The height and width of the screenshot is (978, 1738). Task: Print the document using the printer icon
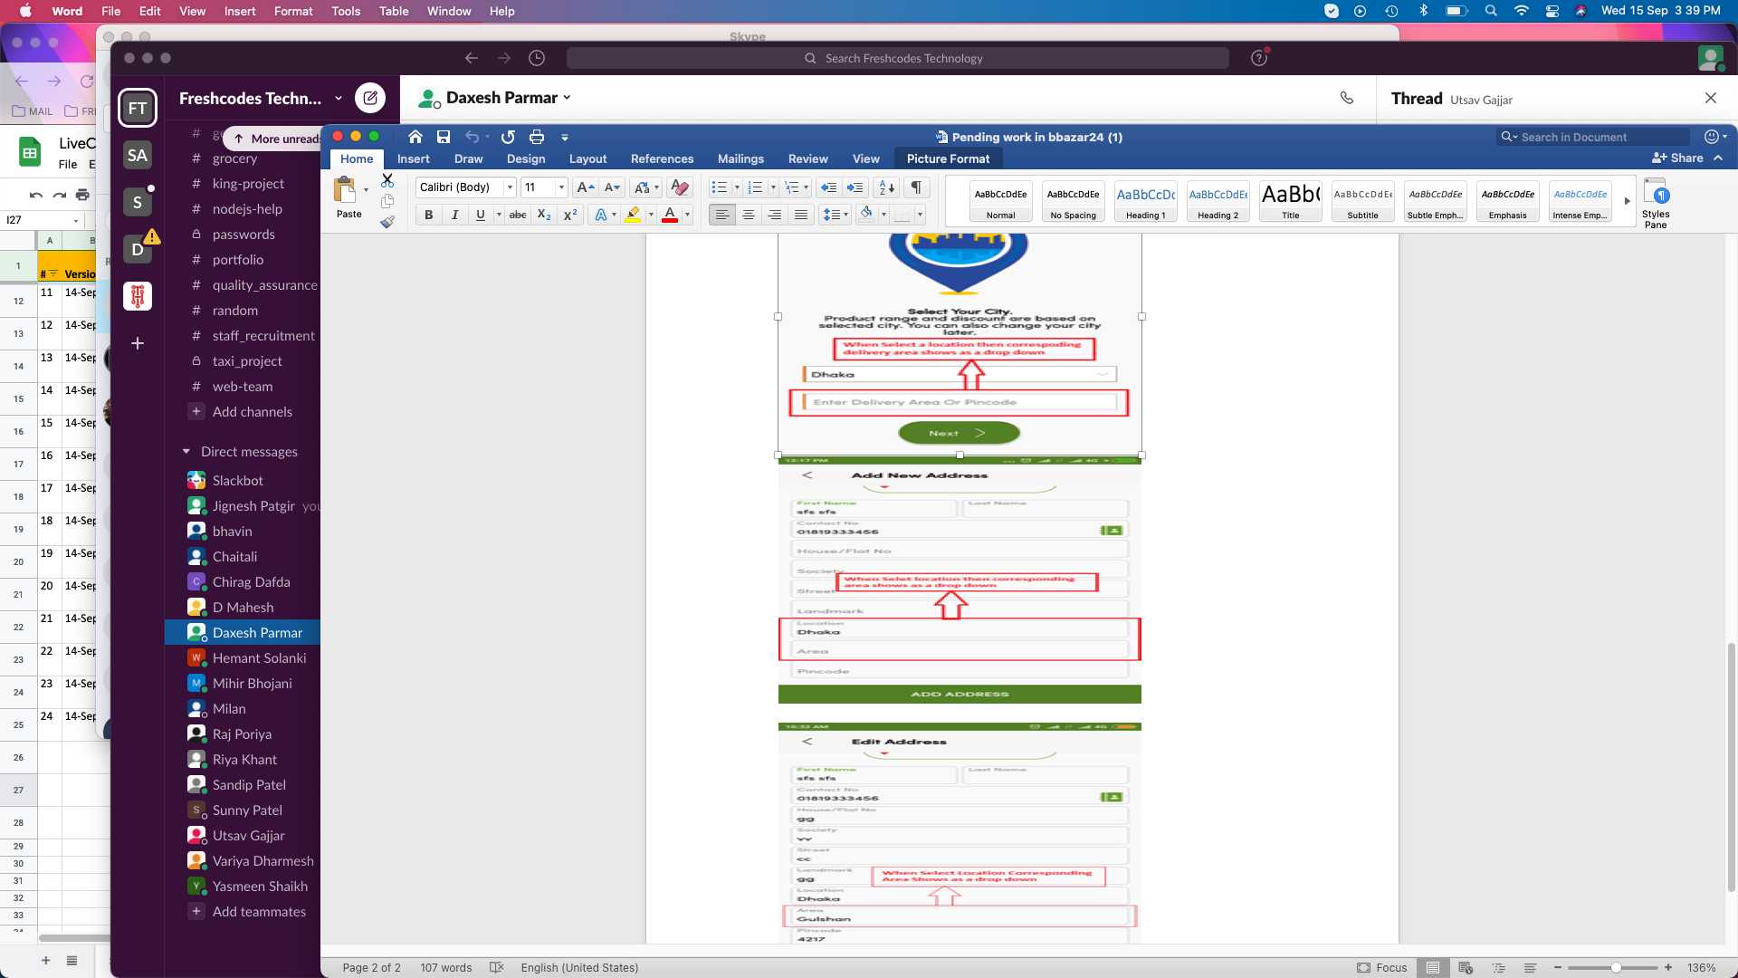(537, 137)
